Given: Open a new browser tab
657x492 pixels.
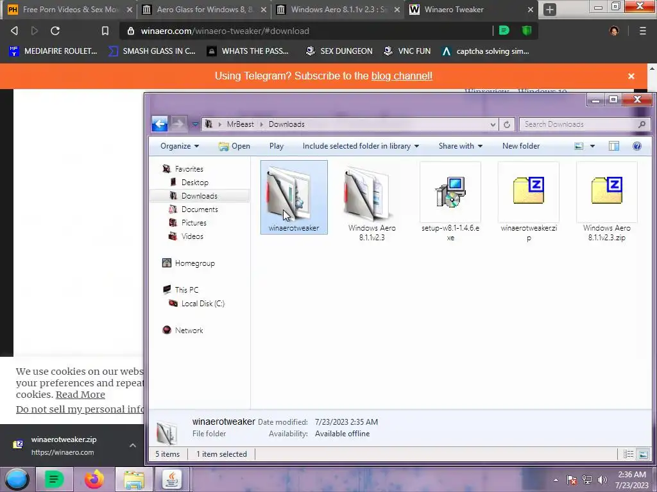Looking at the screenshot, I should tap(550, 10).
